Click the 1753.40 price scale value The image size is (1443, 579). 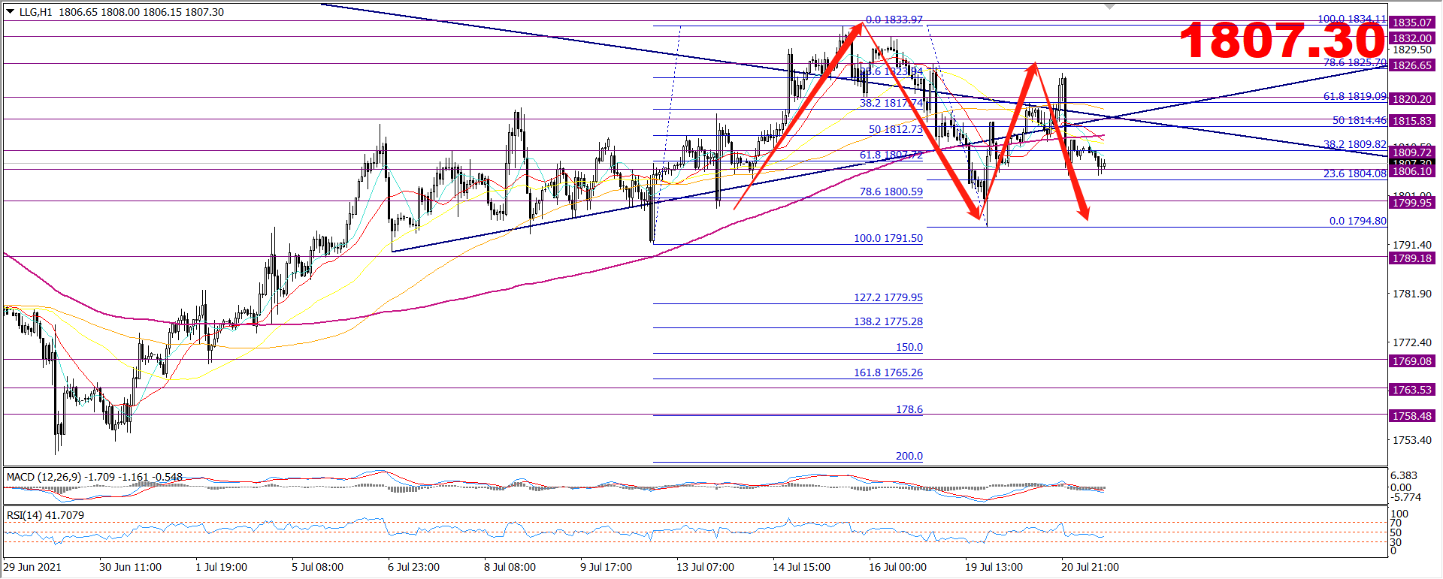pos(1412,440)
